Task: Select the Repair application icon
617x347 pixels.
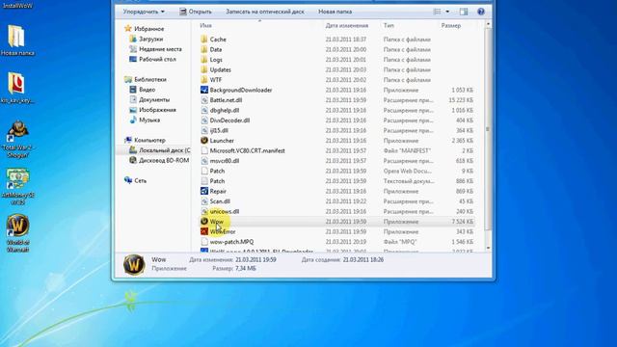Action: tap(203, 191)
